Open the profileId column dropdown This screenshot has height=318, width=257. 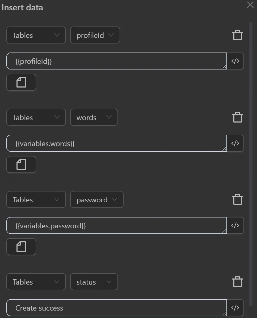tap(95, 35)
